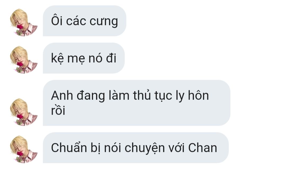Tap avatar next to 'kệ mẹ nó đi'
The image size is (286, 171).
24,60
